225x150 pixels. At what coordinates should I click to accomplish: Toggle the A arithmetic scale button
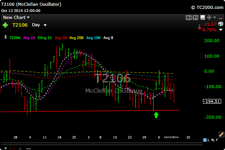[x=205, y=140]
